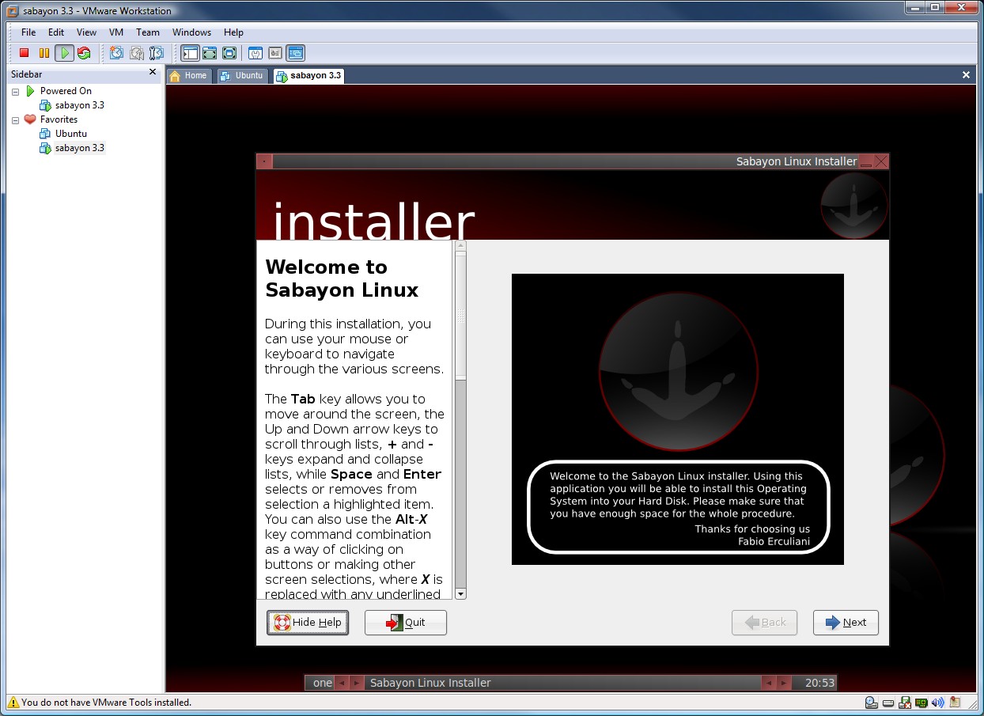This screenshot has width=984, height=716.
Task: Click previous workspace arrow beside 'one'
Action: [342, 683]
